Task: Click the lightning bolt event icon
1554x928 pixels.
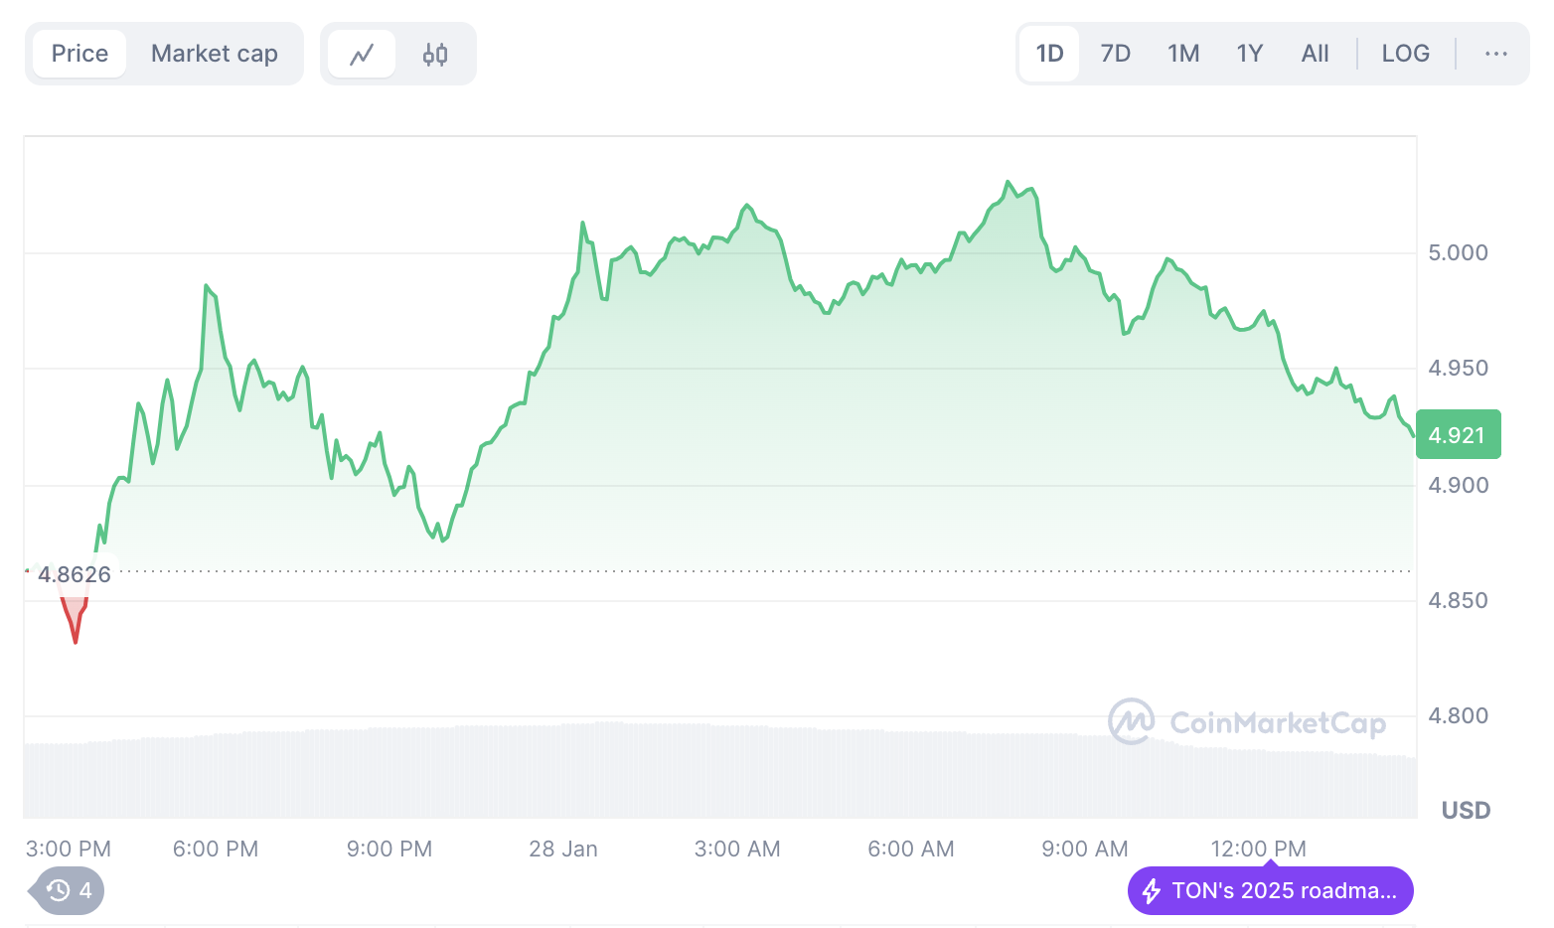Action: coord(1152,890)
